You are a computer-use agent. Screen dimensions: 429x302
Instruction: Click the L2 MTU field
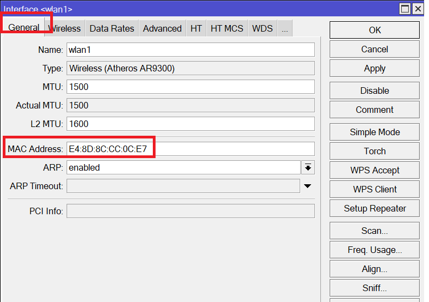pos(190,124)
